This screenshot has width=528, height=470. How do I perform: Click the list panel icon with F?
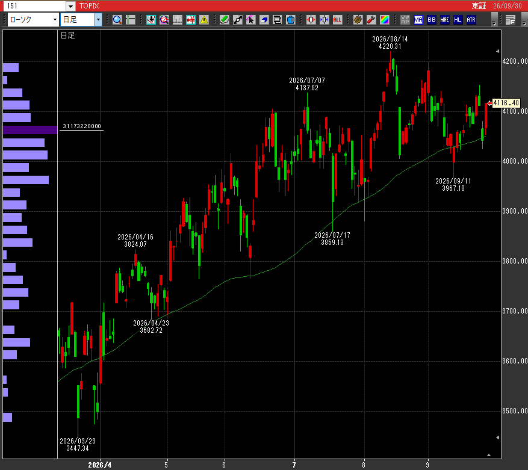point(510,20)
